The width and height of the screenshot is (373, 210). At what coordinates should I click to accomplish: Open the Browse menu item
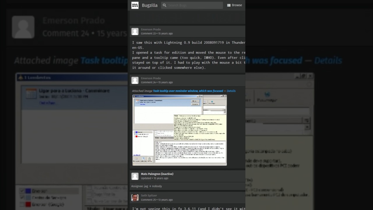coord(235,5)
